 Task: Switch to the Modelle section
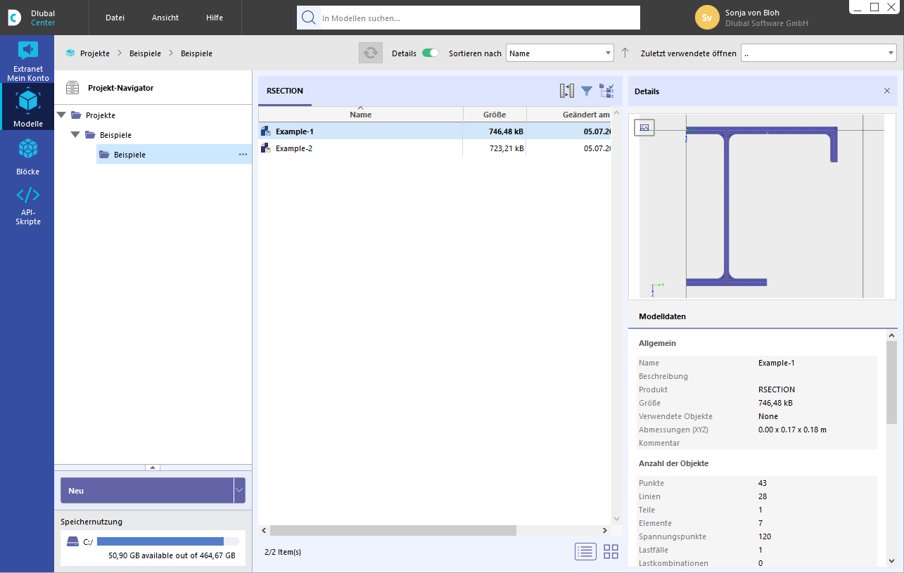pyautogui.click(x=28, y=108)
